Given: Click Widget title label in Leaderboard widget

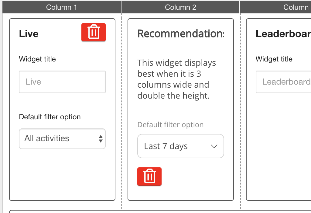Looking at the screenshot, I should coord(274,59).
